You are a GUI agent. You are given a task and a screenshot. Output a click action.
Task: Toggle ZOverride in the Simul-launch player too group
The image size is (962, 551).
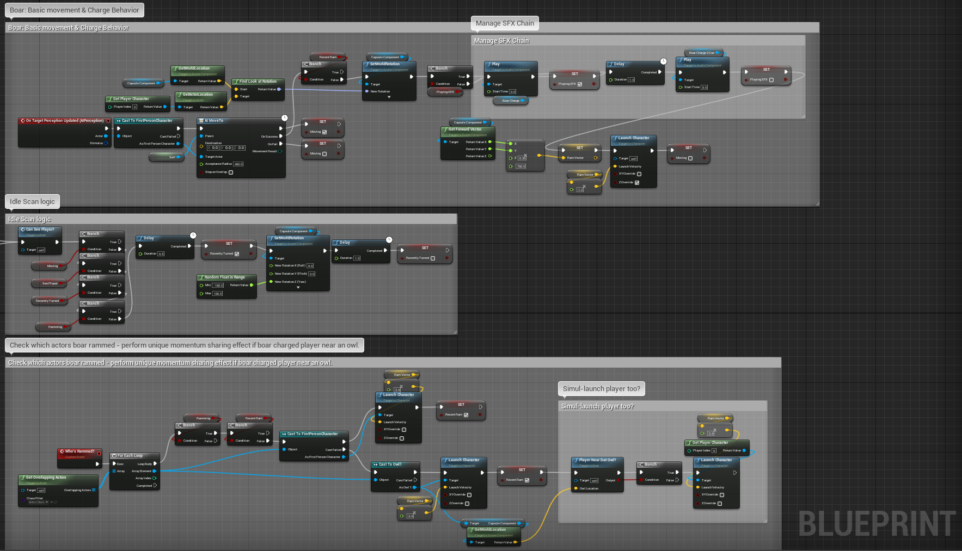[x=720, y=504]
